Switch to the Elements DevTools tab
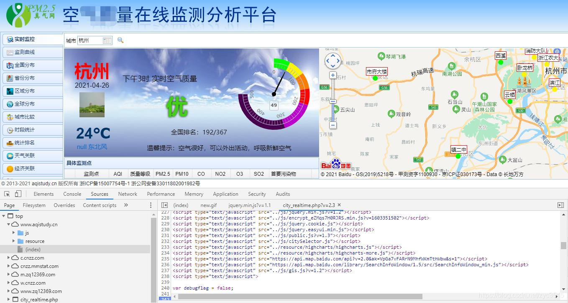This screenshot has height=303, width=568. coord(43,194)
